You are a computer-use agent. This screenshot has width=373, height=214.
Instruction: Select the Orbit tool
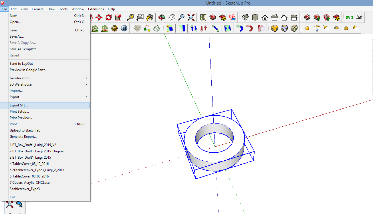click(x=162, y=17)
